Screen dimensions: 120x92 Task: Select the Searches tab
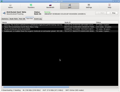click(30, 19)
